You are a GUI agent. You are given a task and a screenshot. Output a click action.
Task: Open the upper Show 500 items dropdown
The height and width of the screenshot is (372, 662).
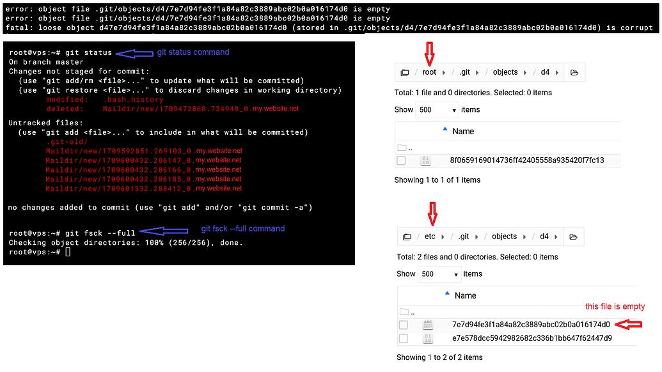click(x=437, y=110)
